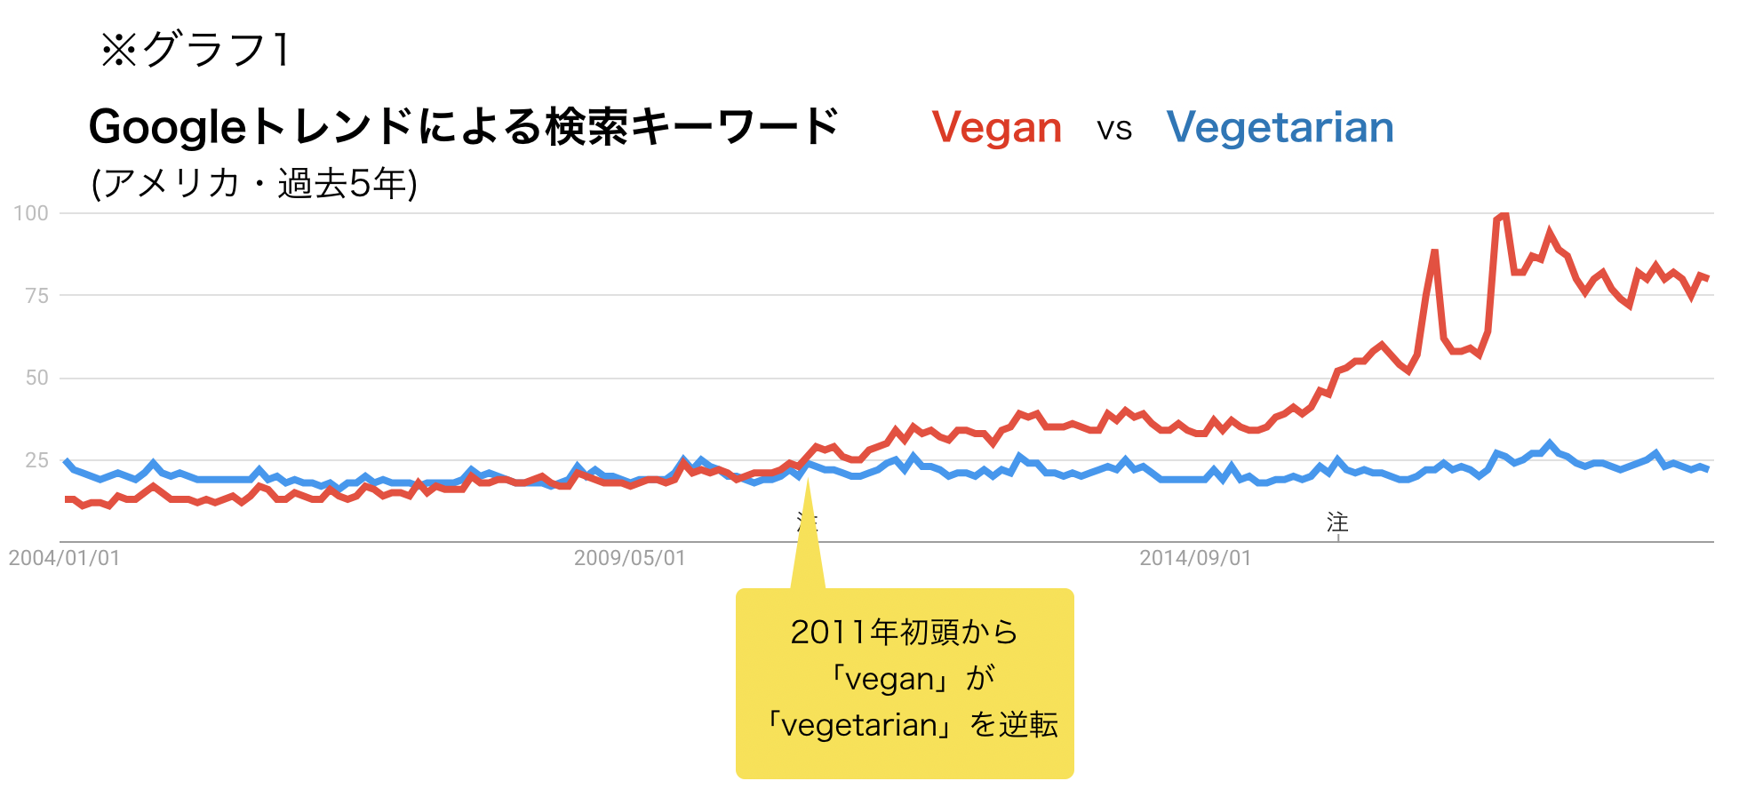Click the right end of the red Vegan line
Screen dimensions: 1747x789
1707,278
